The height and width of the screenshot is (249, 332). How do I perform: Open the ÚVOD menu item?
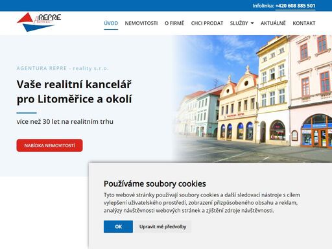point(111,23)
